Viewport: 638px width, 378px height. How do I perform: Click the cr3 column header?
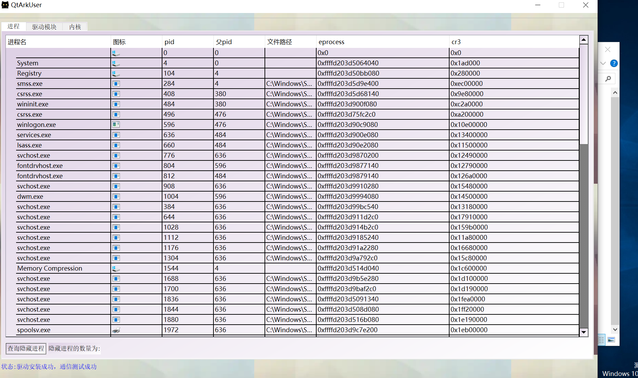point(514,42)
